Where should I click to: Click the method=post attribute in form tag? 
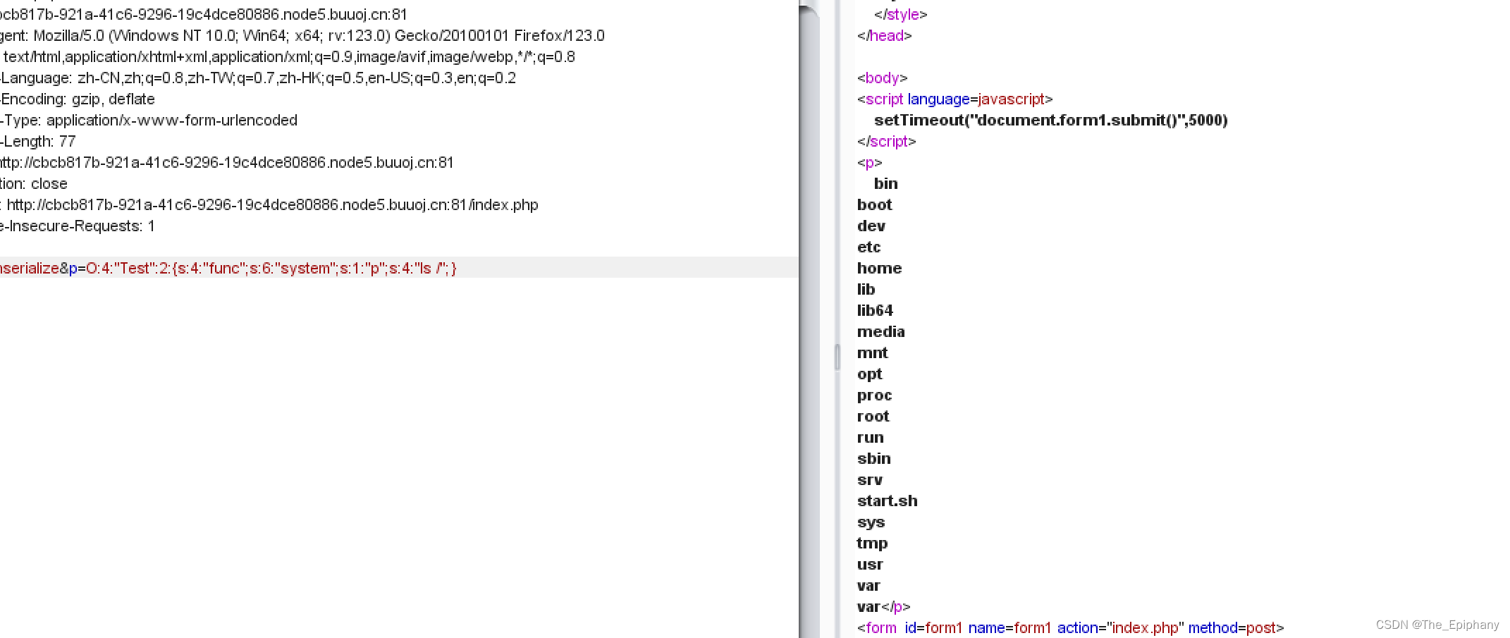point(1234,627)
